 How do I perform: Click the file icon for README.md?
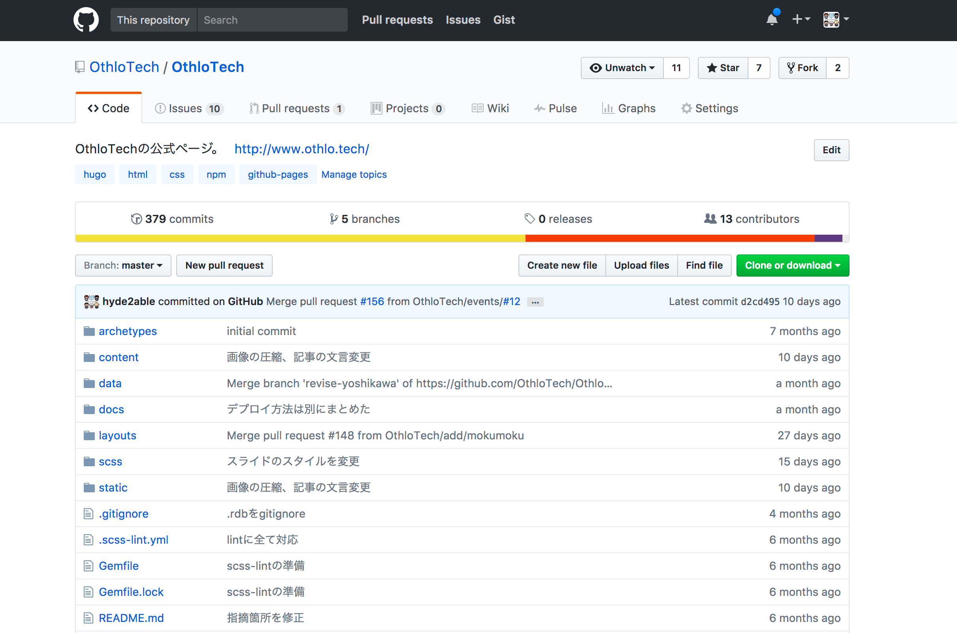pyautogui.click(x=89, y=618)
